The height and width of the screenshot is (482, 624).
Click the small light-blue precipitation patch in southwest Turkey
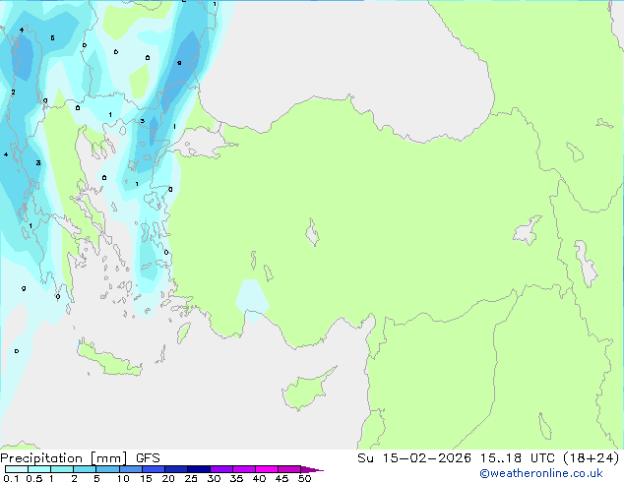[252, 299]
